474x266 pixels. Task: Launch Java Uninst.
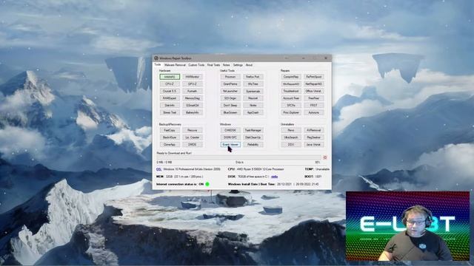coord(314,145)
